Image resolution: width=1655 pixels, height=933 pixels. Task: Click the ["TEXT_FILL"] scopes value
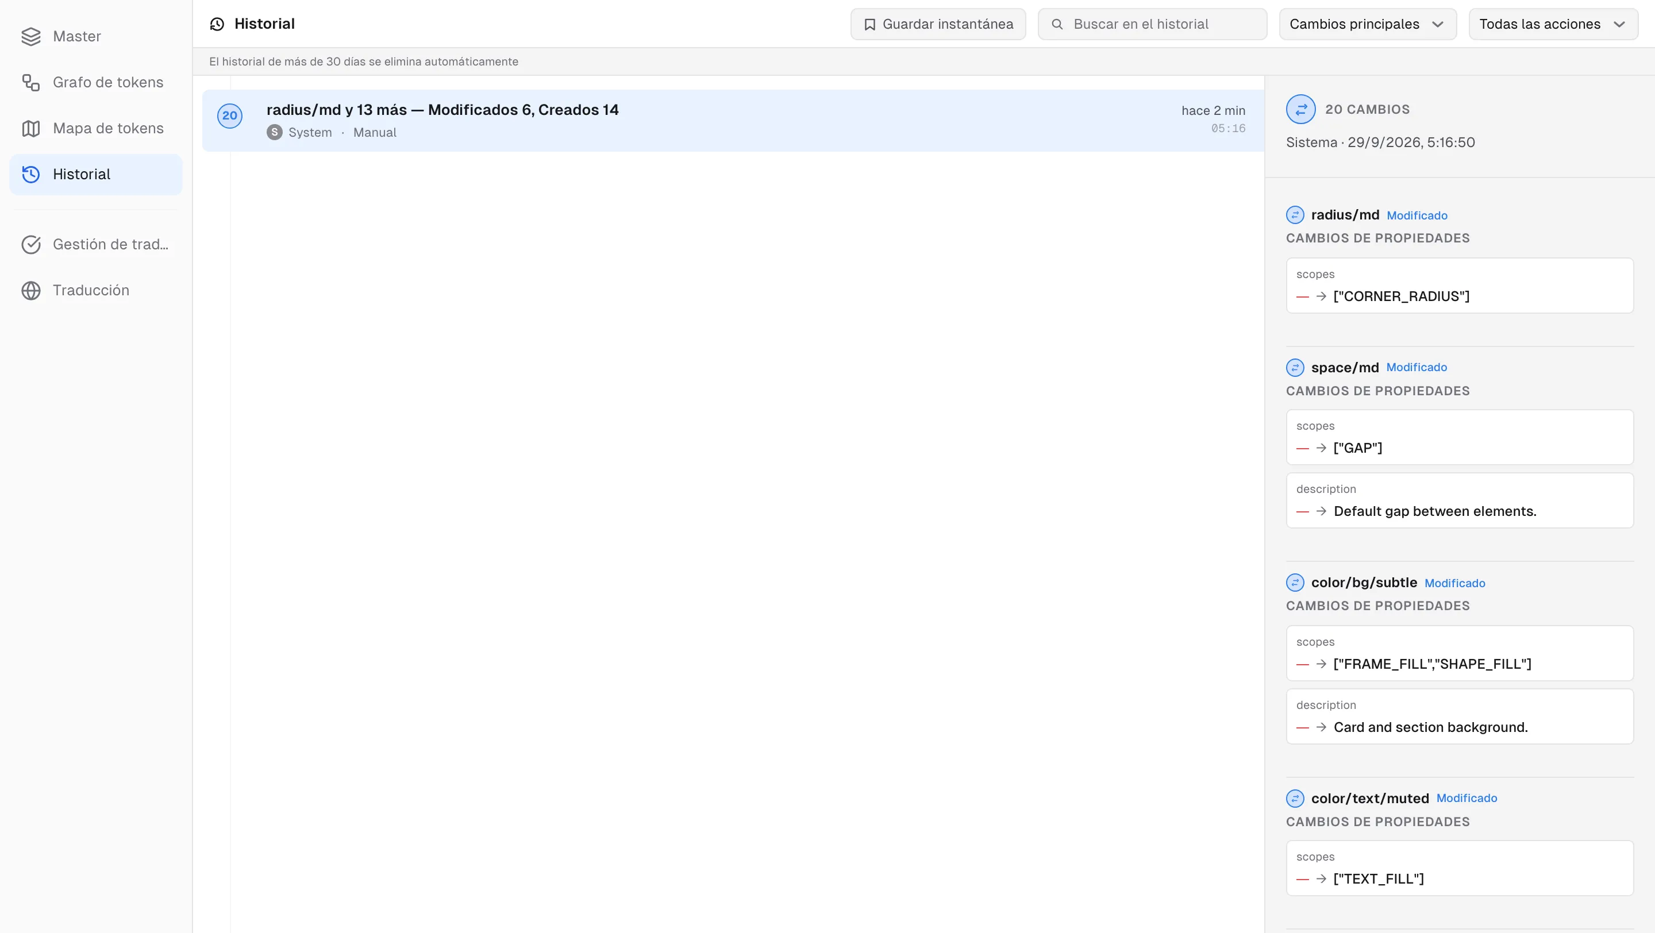[1378, 878]
